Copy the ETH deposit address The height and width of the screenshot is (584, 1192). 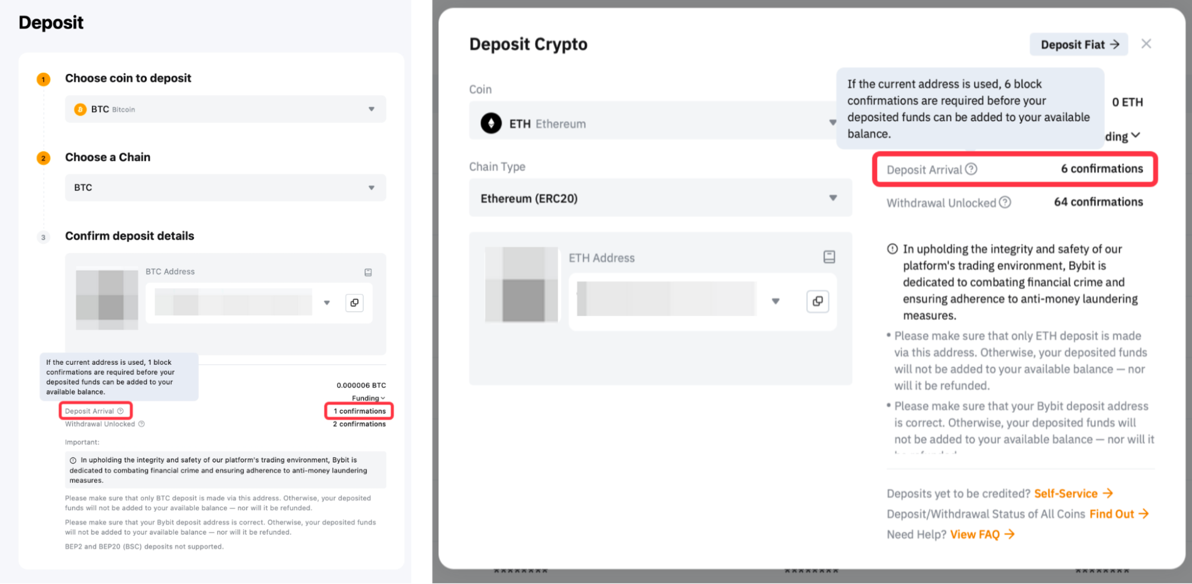point(818,302)
